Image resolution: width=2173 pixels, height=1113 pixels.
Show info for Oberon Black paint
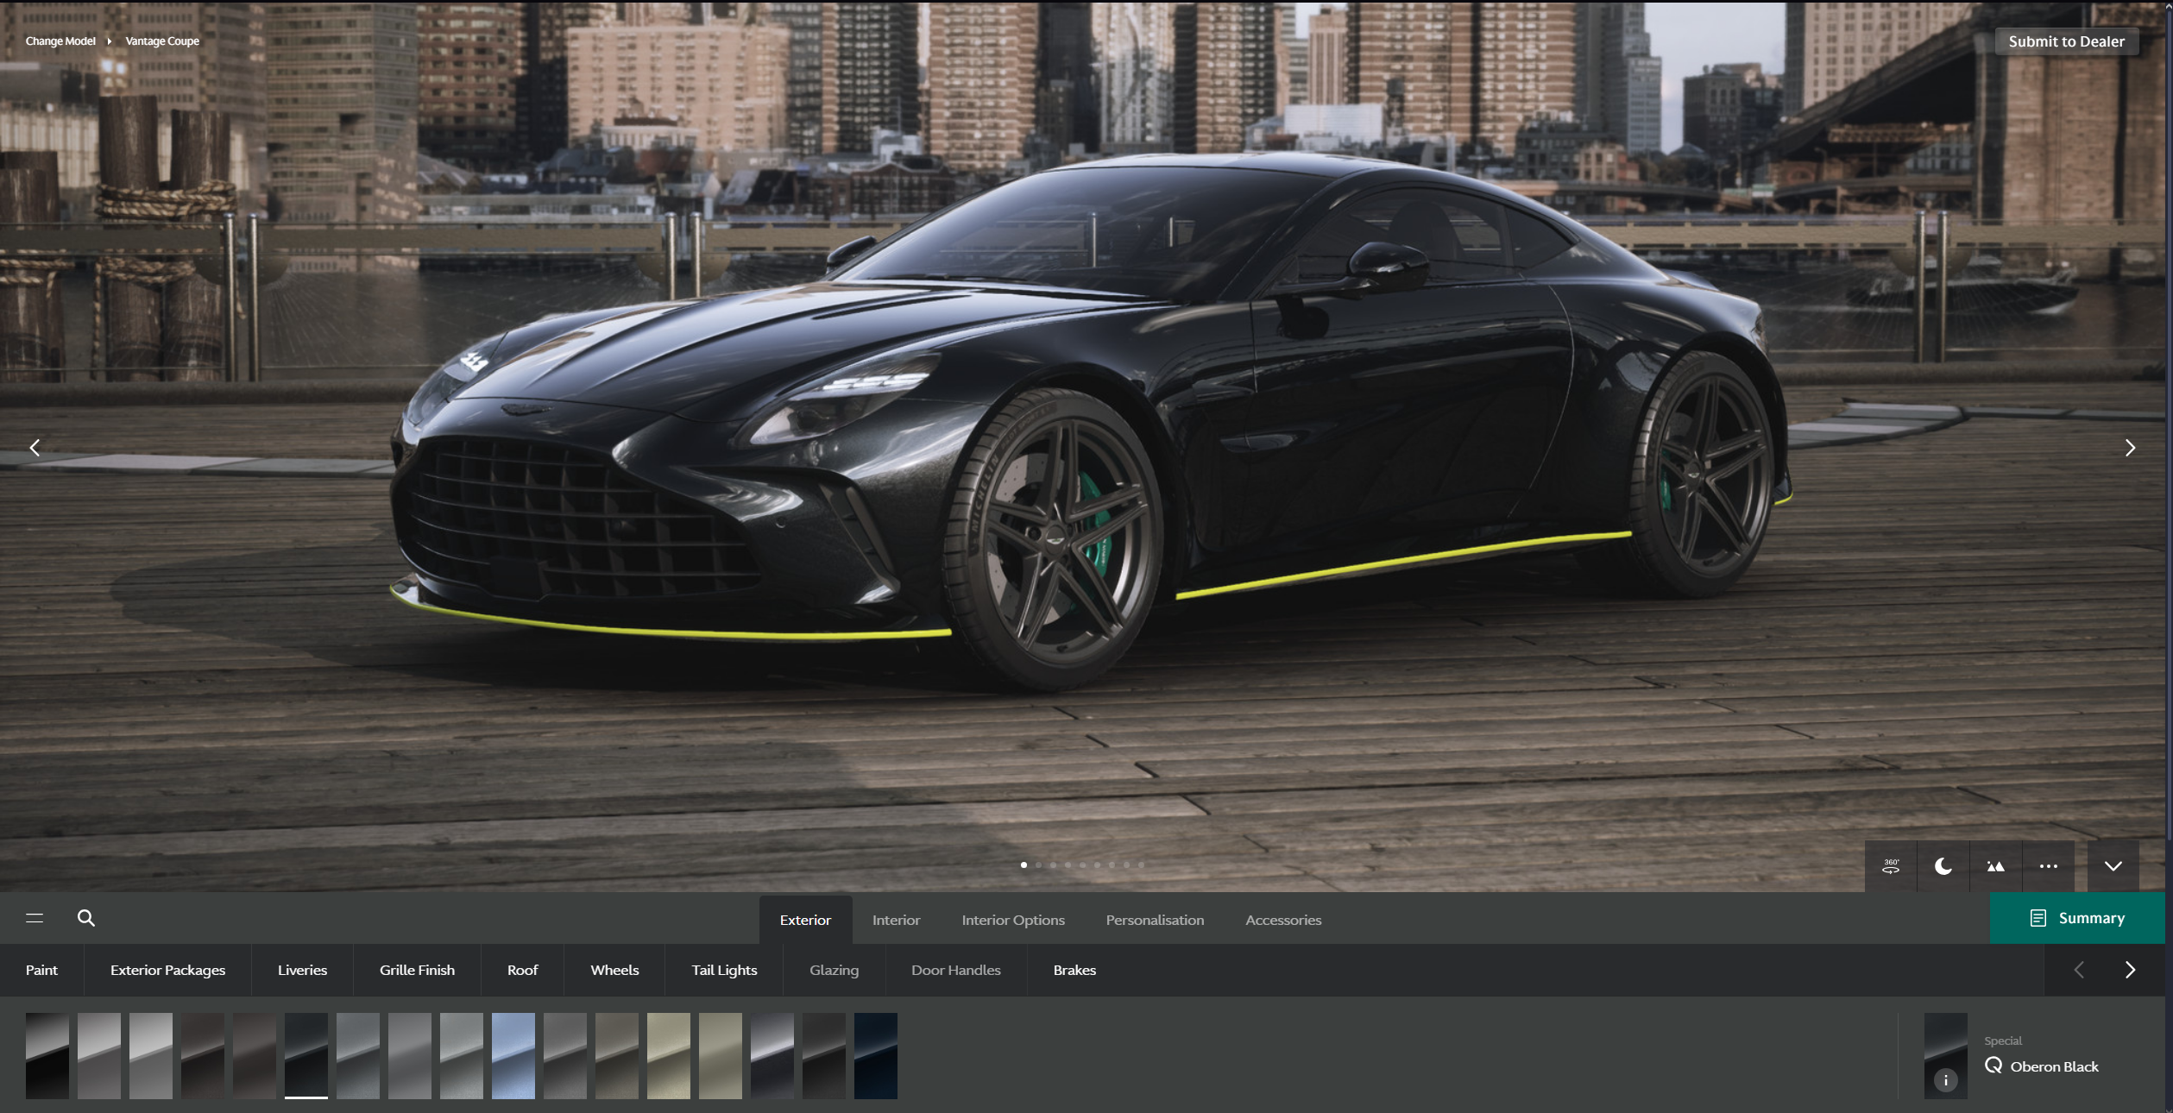pos(1945,1079)
